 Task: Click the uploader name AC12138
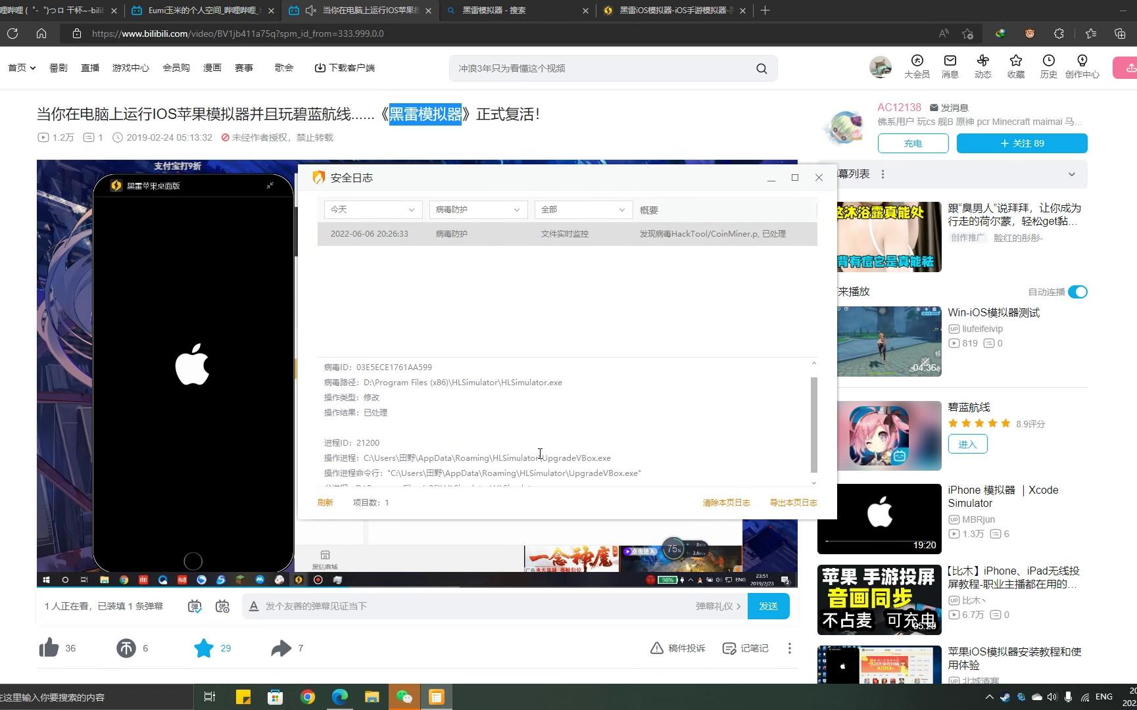pos(899,107)
